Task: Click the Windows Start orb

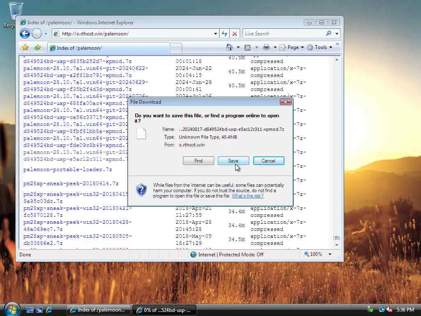Action: click(x=12, y=309)
